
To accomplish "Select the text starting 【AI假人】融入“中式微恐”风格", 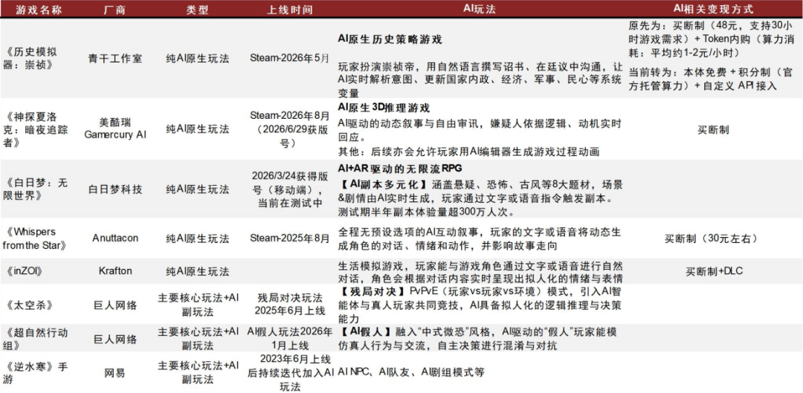I will pyautogui.click(x=477, y=338).
